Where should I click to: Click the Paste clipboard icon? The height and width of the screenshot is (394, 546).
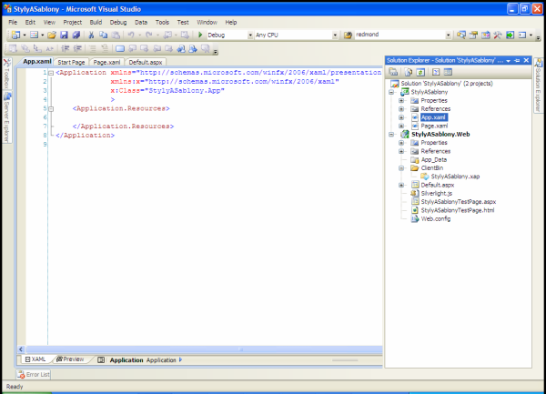116,35
